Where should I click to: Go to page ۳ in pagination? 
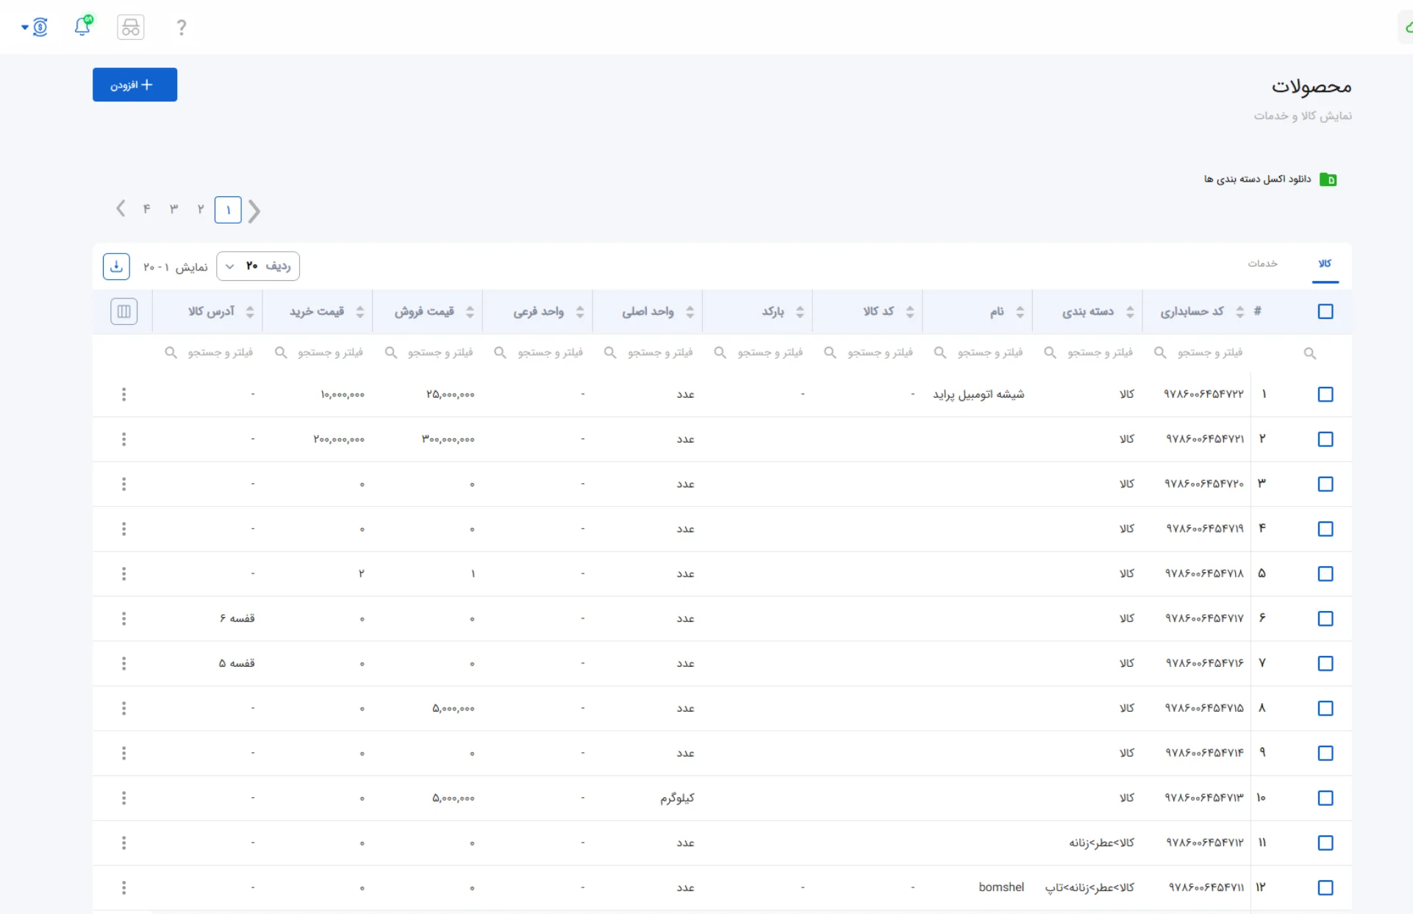tap(174, 210)
